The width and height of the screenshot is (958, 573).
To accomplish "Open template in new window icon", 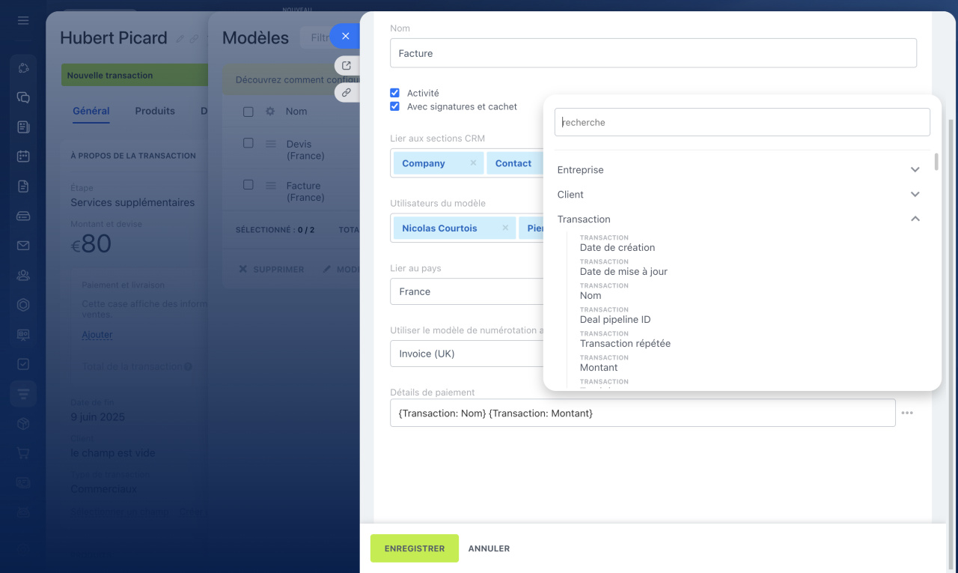I will pyautogui.click(x=346, y=66).
